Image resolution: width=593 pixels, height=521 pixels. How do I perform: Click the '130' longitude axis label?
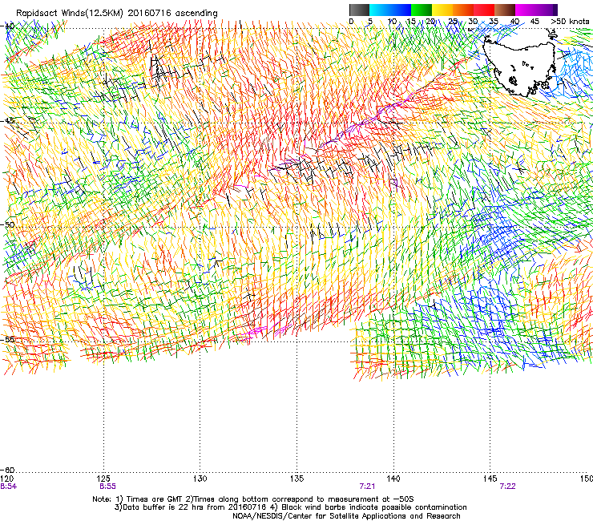click(200, 479)
